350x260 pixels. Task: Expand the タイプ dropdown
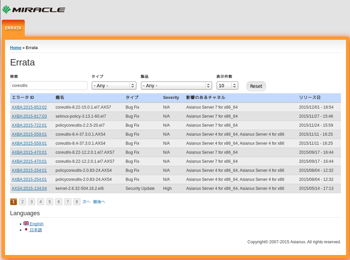pyautogui.click(x=114, y=86)
